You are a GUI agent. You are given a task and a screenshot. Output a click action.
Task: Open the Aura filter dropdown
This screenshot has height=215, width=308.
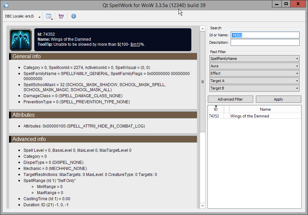coord(255,66)
